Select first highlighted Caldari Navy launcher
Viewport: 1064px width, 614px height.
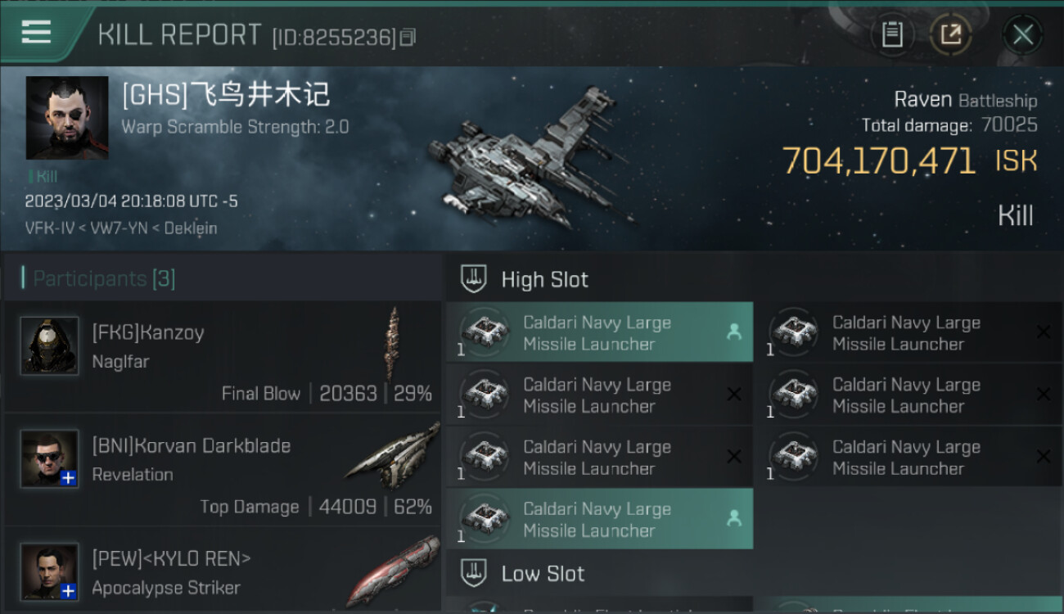pos(600,332)
